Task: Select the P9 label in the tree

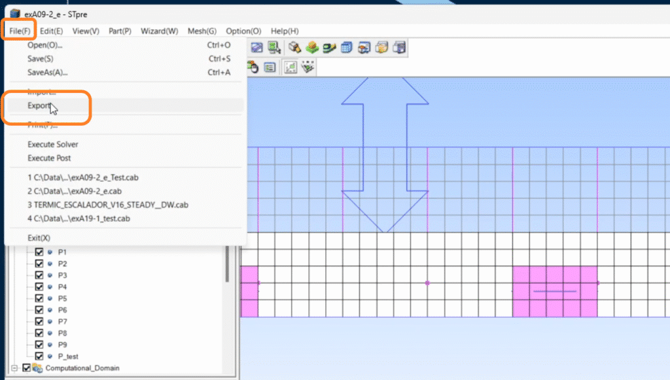Action: [x=62, y=345]
